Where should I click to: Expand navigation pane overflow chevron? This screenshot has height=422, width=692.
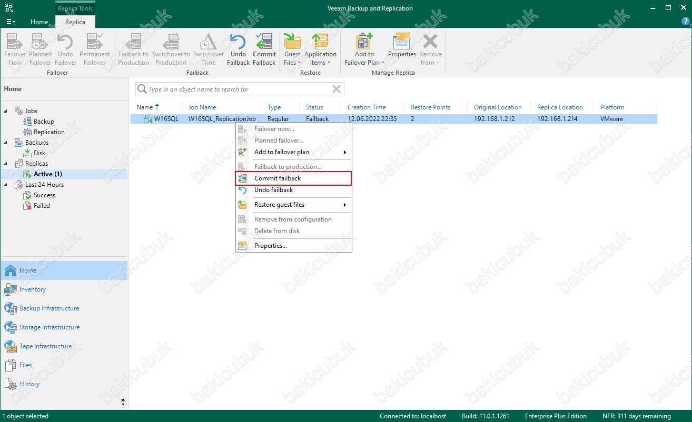point(123,401)
